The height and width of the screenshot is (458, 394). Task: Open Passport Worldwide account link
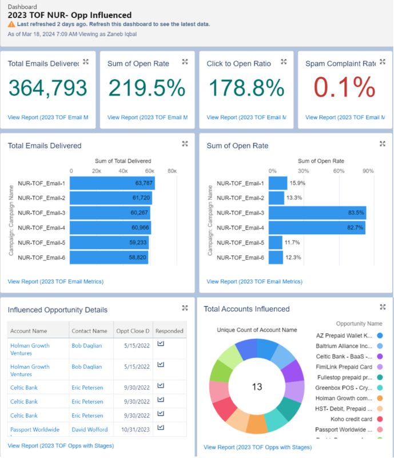(35, 430)
